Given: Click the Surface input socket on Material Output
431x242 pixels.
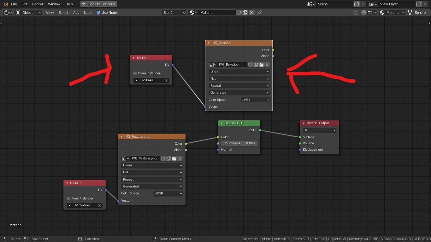Looking at the screenshot, I should pos(300,137).
